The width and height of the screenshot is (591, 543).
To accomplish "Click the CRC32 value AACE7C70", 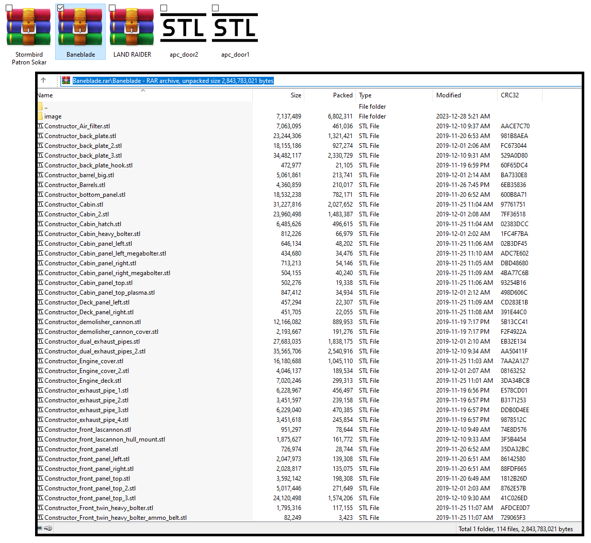I will tap(515, 126).
